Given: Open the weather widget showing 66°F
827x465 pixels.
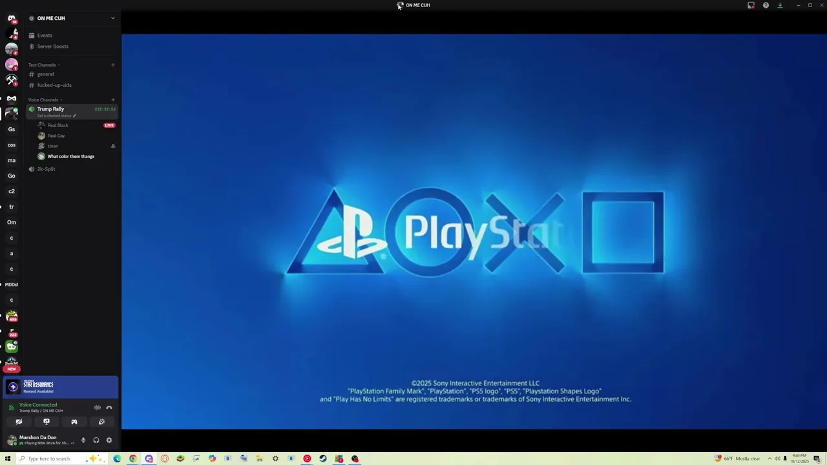Looking at the screenshot, I should (x=737, y=459).
